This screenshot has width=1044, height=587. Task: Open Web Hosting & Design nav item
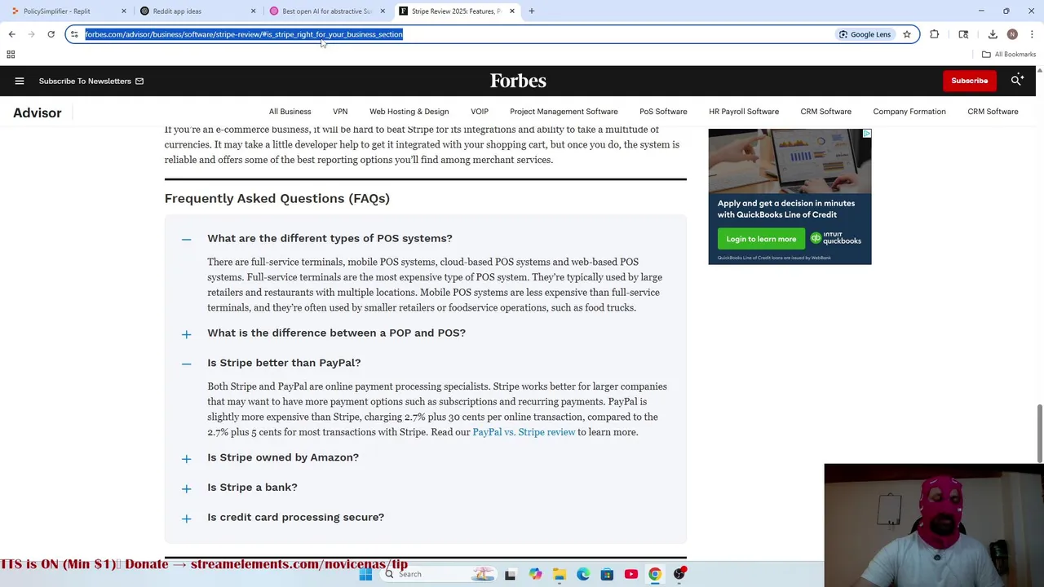409,112
